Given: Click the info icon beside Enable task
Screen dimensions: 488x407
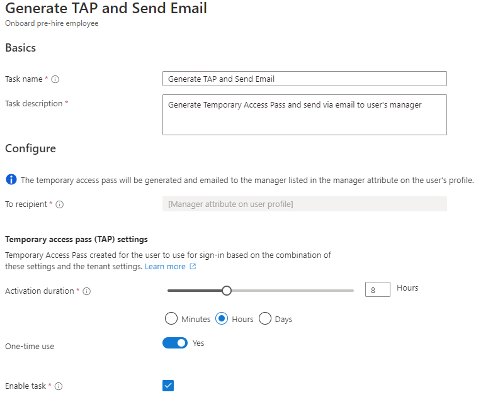Looking at the screenshot, I should (x=59, y=386).
